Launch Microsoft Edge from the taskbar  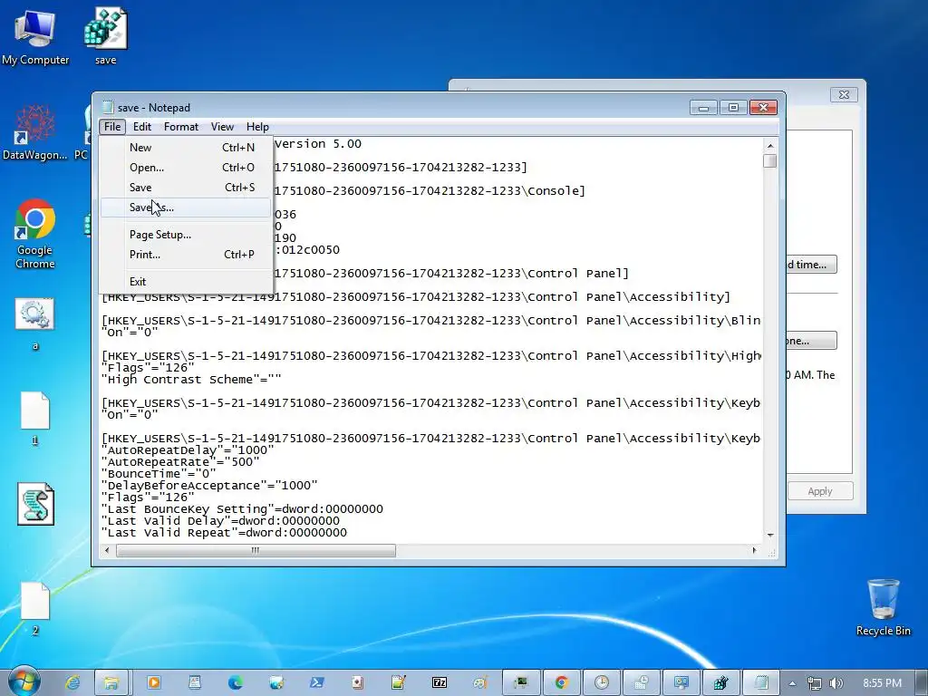point(235,683)
